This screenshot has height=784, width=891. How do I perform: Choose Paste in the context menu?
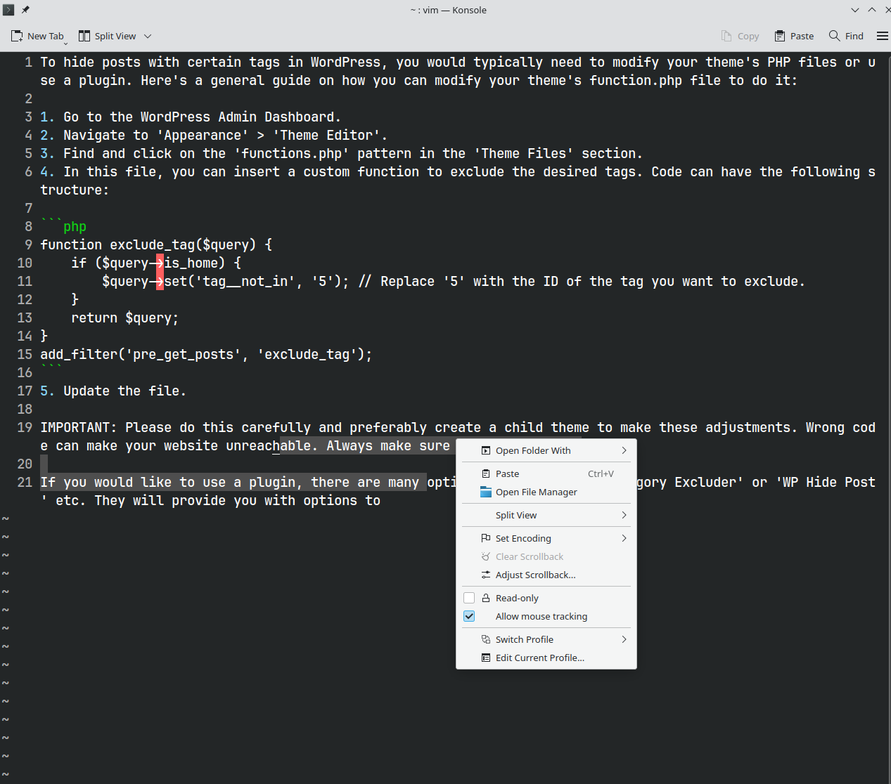coord(546,473)
